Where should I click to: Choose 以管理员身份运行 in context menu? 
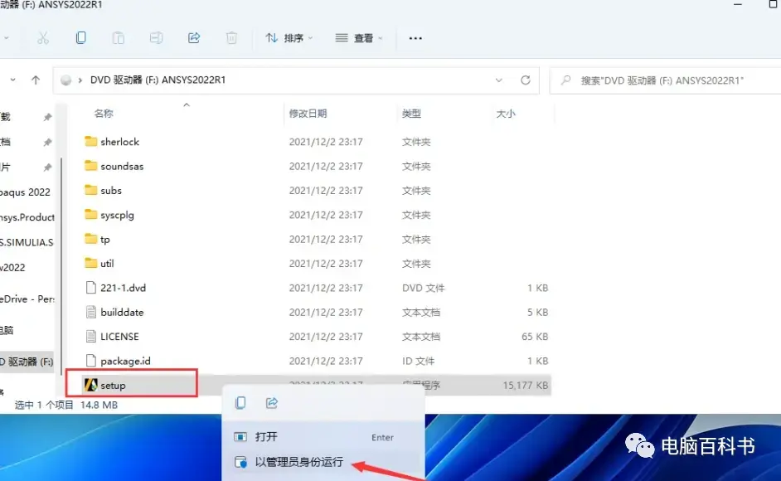pyautogui.click(x=323, y=462)
